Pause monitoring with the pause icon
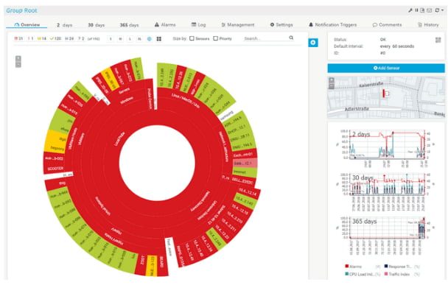The image size is (448, 285). (x=416, y=10)
